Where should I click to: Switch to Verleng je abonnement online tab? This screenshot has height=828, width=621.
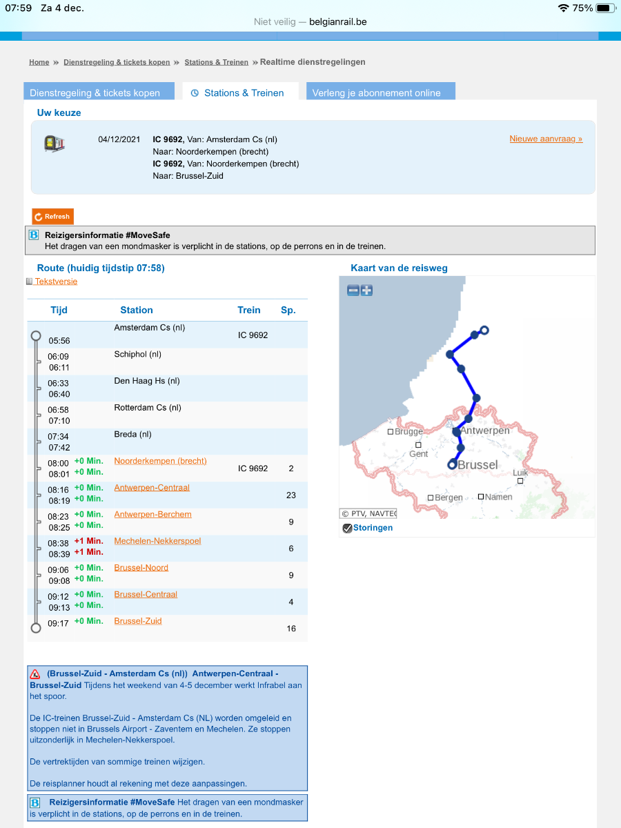(x=377, y=92)
